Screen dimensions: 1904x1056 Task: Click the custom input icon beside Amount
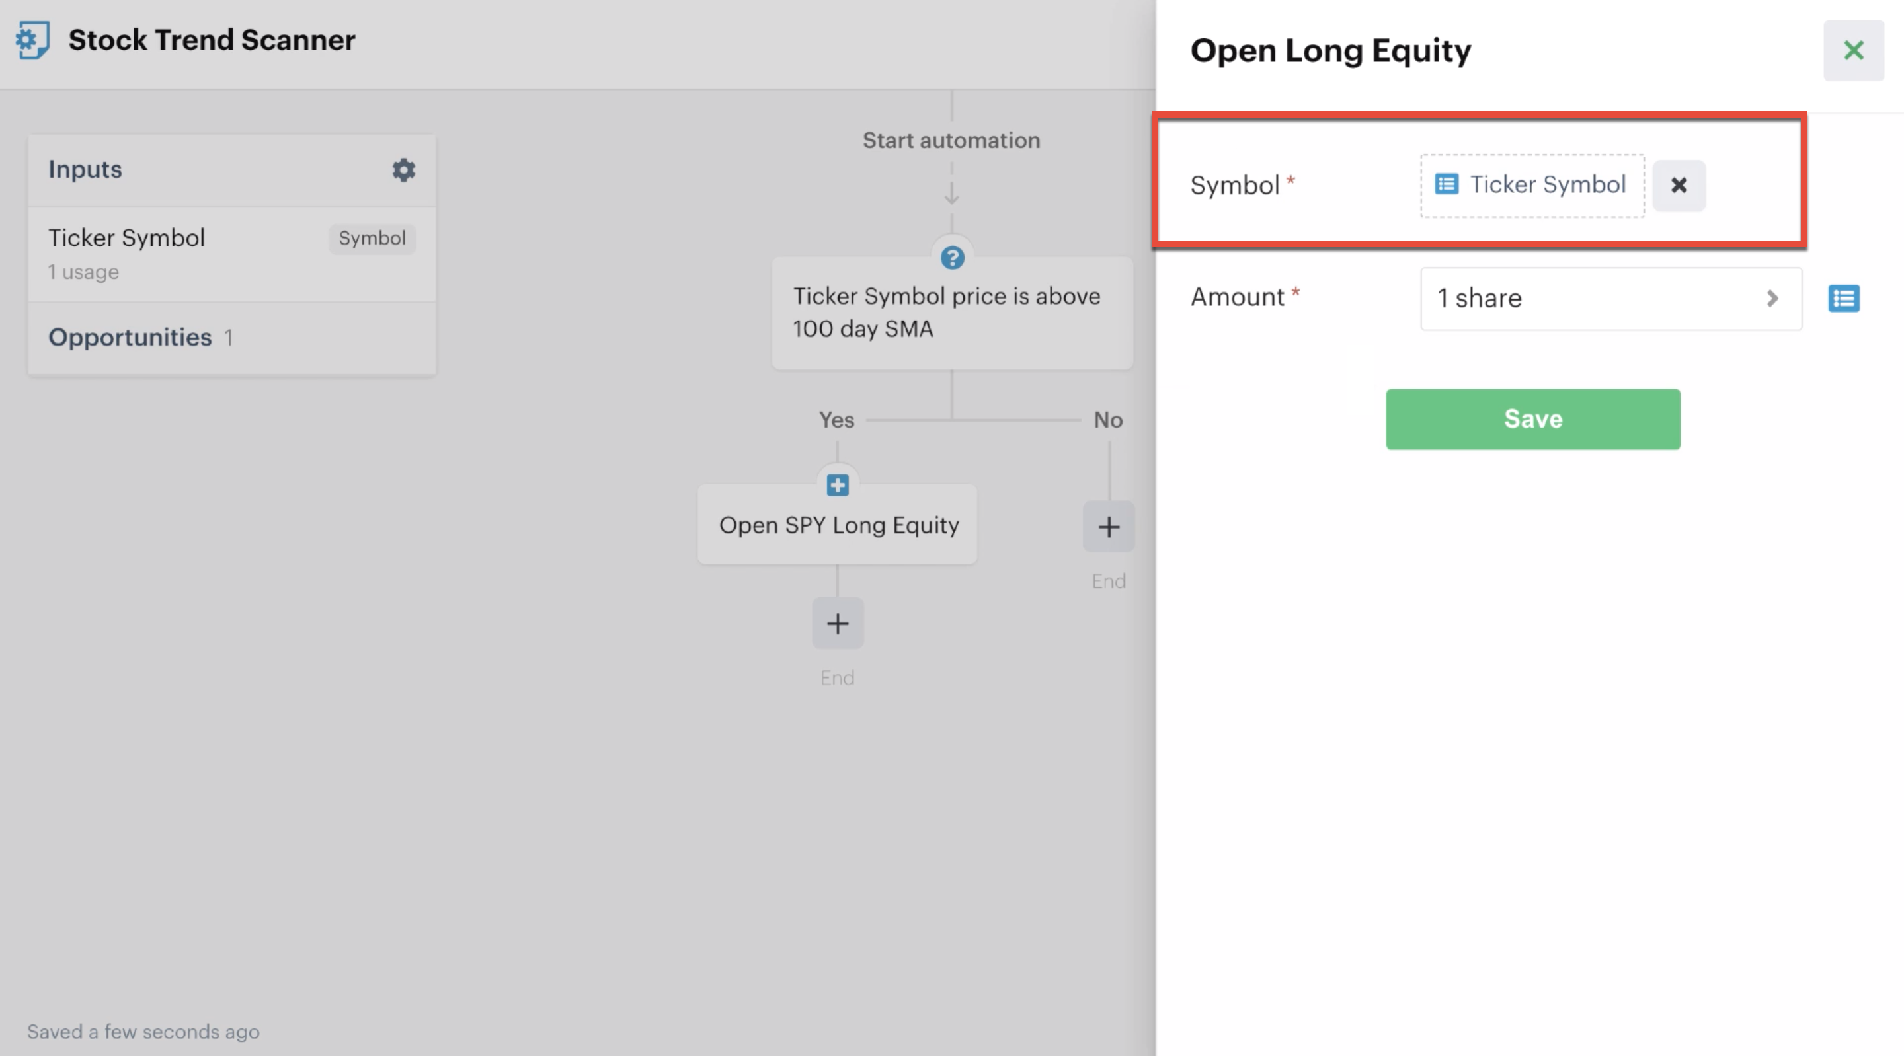[1843, 299]
